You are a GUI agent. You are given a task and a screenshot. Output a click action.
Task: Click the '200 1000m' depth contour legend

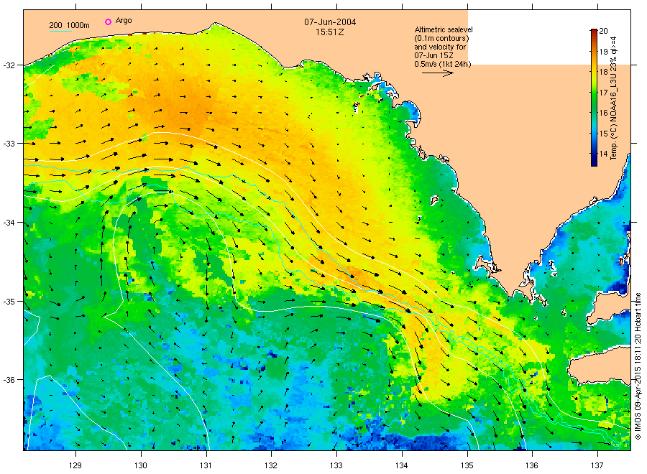coord(69,25)
